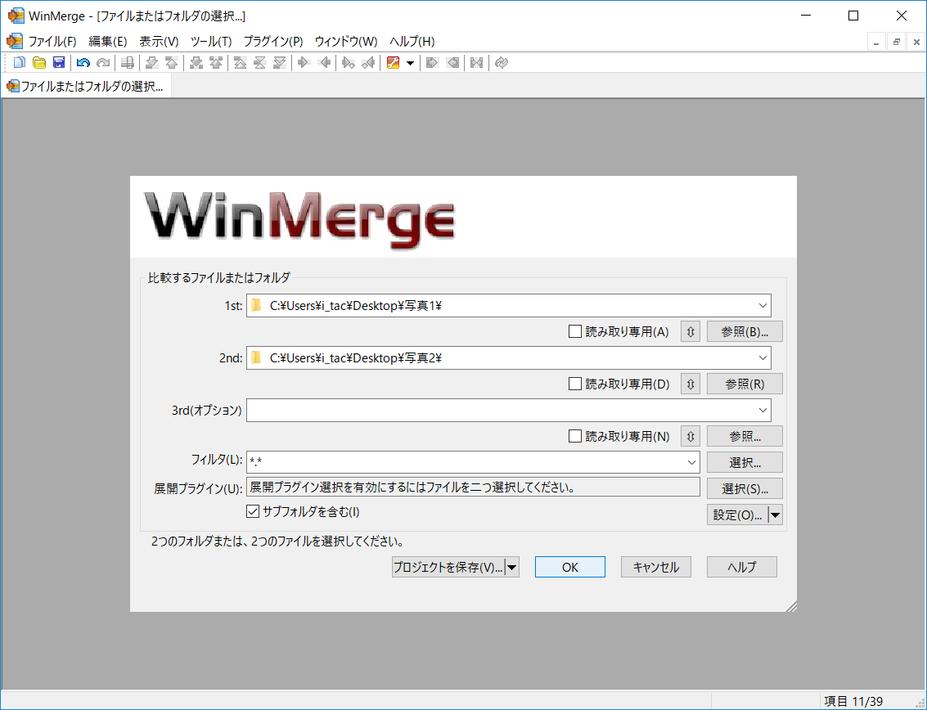Screen dimensions: 927x710
Task: Enable 読み取り専用(A) for the 1st folder
Action: (574, 331)
